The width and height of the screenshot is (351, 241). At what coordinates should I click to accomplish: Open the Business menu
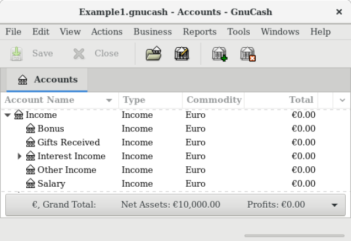tap(152, 32)
